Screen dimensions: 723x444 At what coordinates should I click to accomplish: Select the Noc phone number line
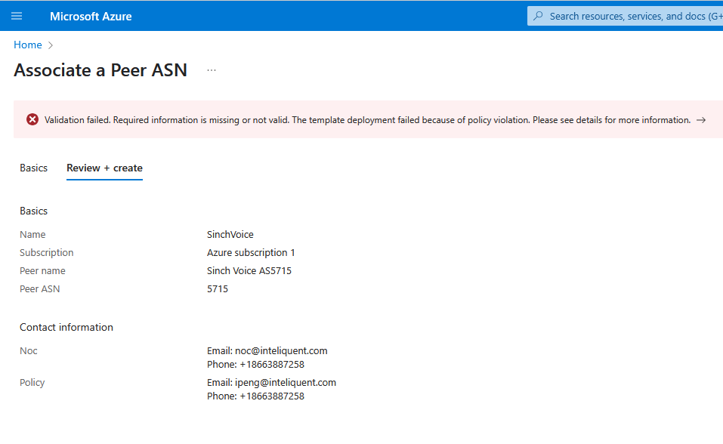coord(255,364)
